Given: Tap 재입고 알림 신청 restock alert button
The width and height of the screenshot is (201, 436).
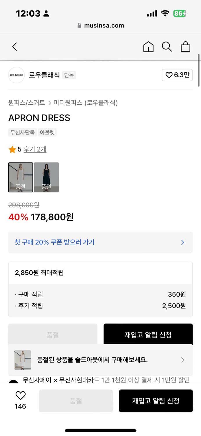Looking at the screenshot, I should [x=156, y=401].
